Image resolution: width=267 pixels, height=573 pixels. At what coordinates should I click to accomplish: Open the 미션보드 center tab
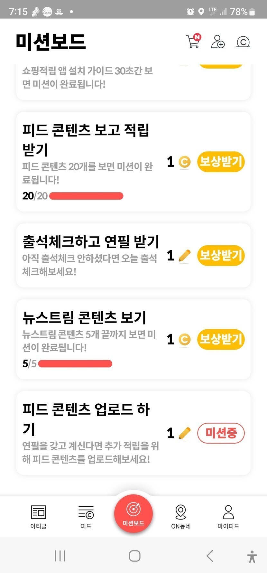point(133,514)
